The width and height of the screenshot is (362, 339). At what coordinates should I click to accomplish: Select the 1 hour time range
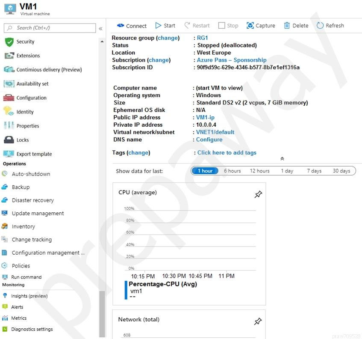click(205, 171)
